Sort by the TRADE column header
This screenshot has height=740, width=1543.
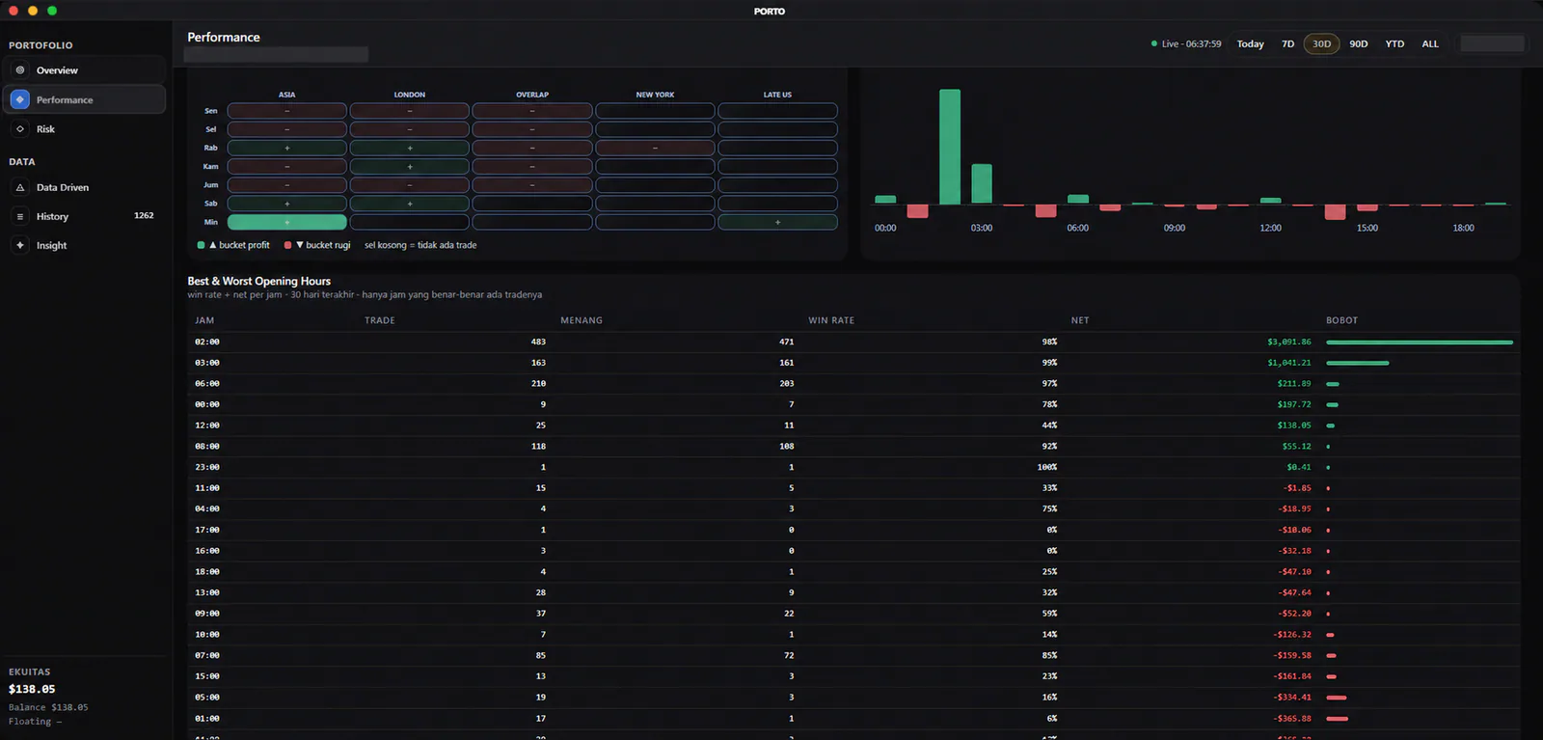[380, 320]
